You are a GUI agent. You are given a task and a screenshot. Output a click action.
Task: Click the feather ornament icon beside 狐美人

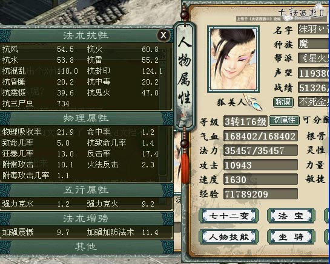point(254,102)
